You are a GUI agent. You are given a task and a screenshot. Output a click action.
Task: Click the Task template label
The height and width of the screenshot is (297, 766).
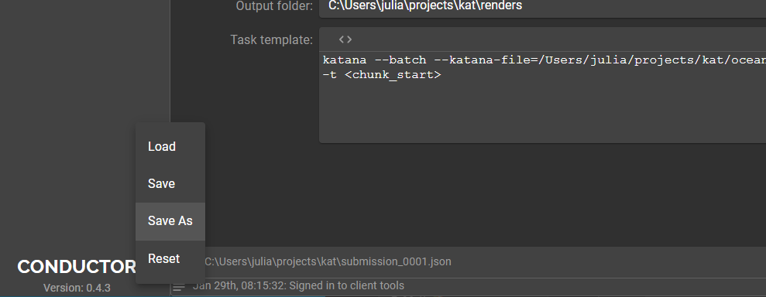272,40
